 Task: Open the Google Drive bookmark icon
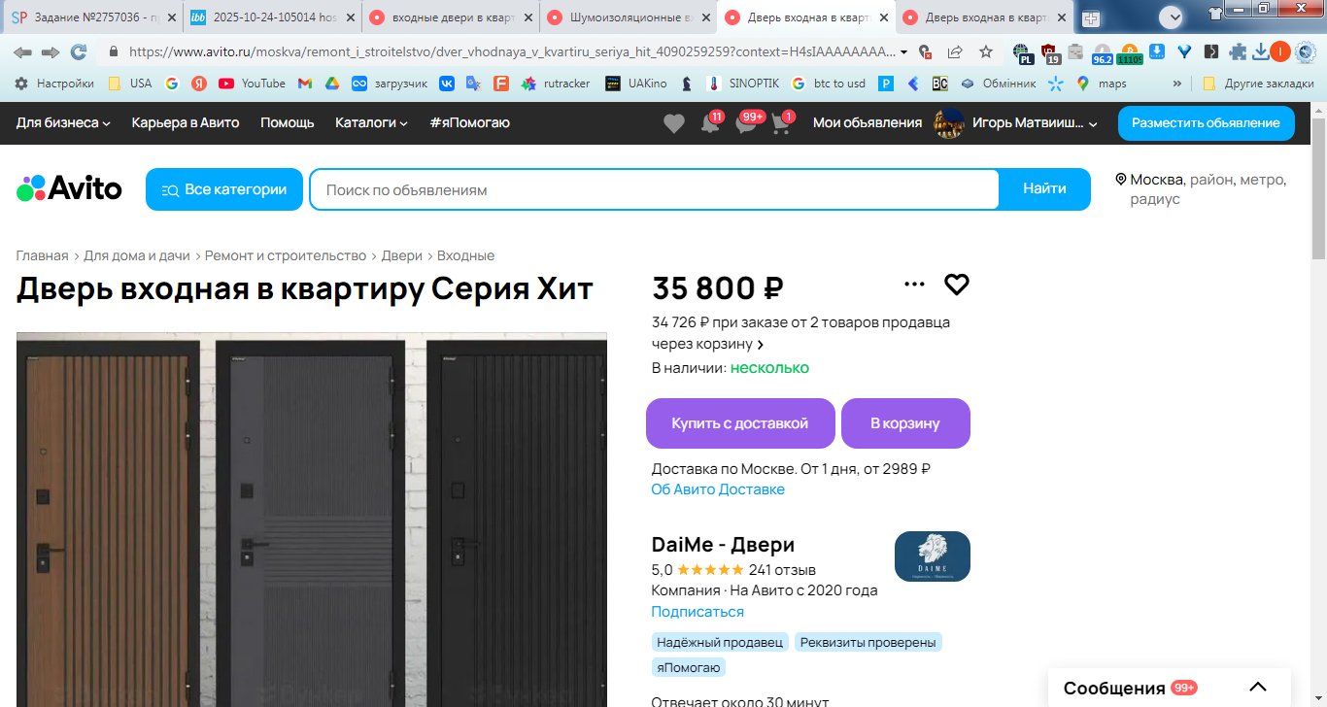[331, 84]
